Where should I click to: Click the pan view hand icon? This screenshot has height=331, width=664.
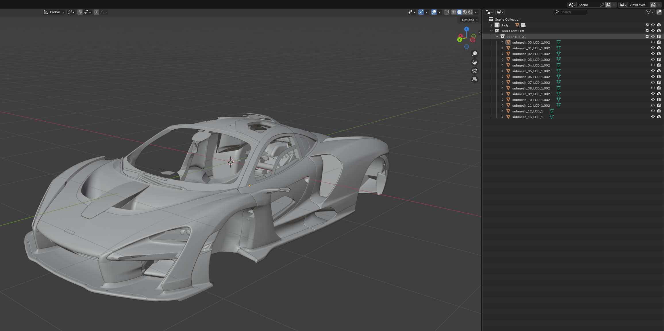(x=475, y=62)
